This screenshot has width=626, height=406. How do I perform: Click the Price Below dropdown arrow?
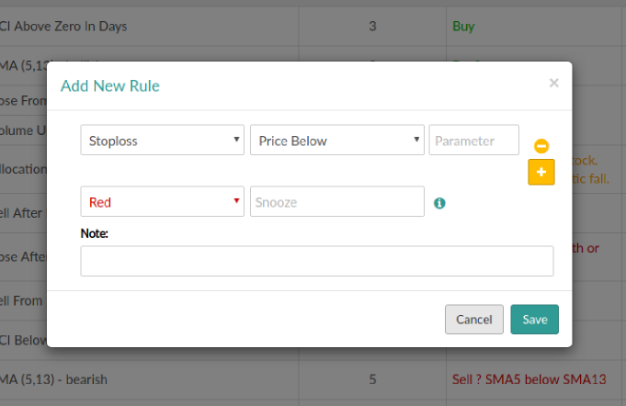(x=416, y=140)
